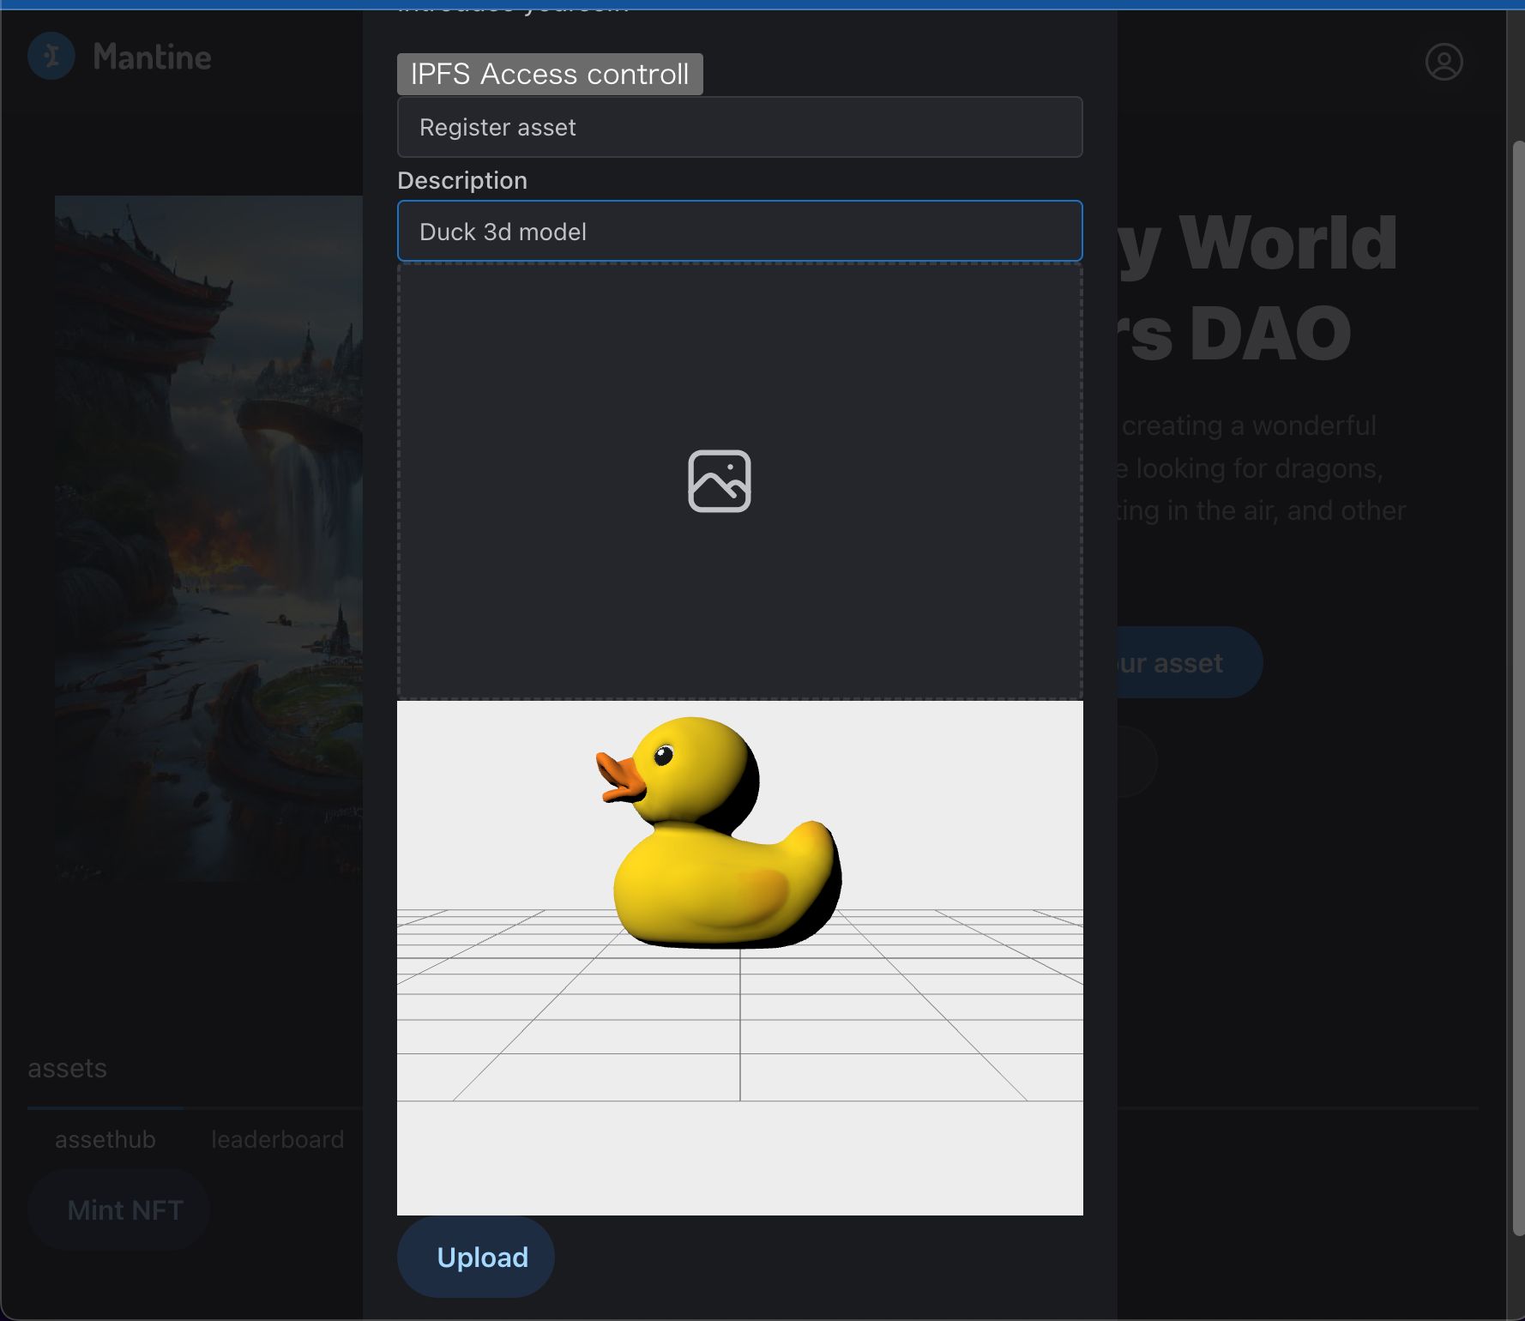Viewport: 1525px width, 1321px height.
Task: Click the page vertical scrollbar thumb
Action: (1517, 686)
